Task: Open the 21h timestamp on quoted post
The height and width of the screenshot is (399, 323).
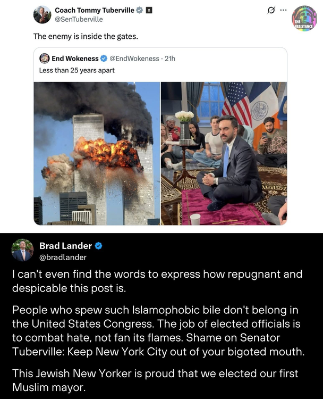Action: tap(170, 59)
